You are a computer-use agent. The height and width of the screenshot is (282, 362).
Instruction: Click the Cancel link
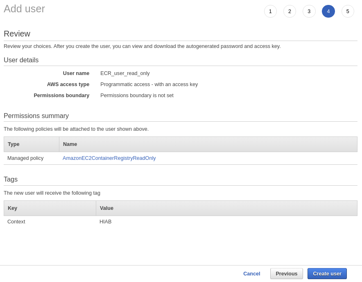pos(251,273)
